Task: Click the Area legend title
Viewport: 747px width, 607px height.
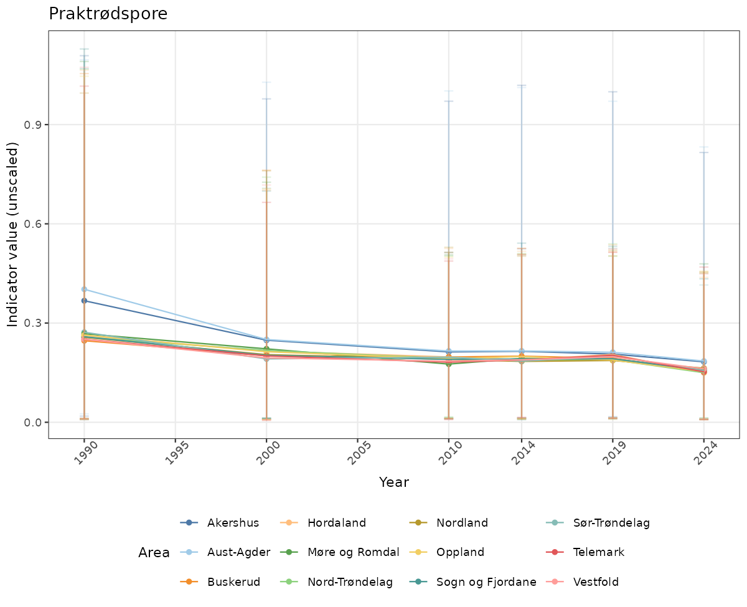Action: 154,553
